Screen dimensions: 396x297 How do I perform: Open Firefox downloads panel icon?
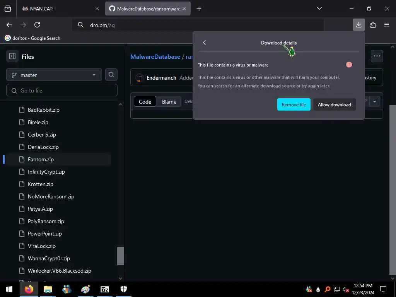[x=358, y=25]
